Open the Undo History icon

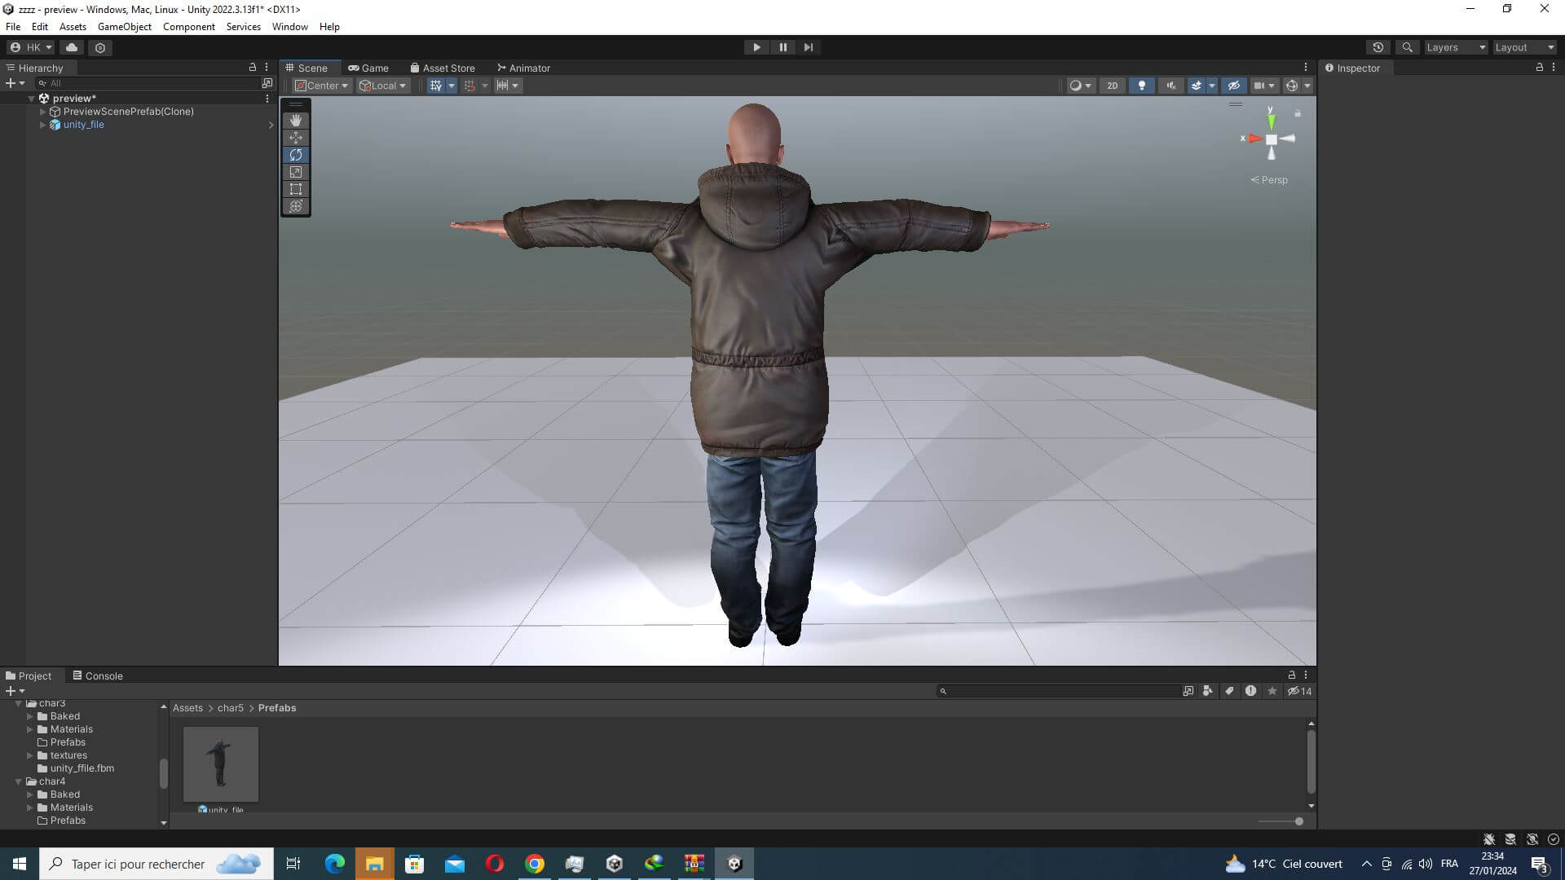coord(1378,47)
